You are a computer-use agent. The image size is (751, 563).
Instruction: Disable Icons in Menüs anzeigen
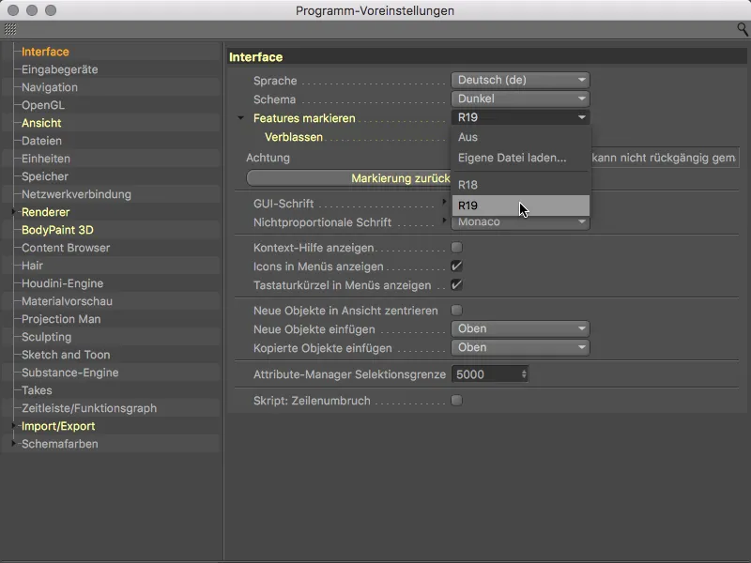[x=456, y=266]
